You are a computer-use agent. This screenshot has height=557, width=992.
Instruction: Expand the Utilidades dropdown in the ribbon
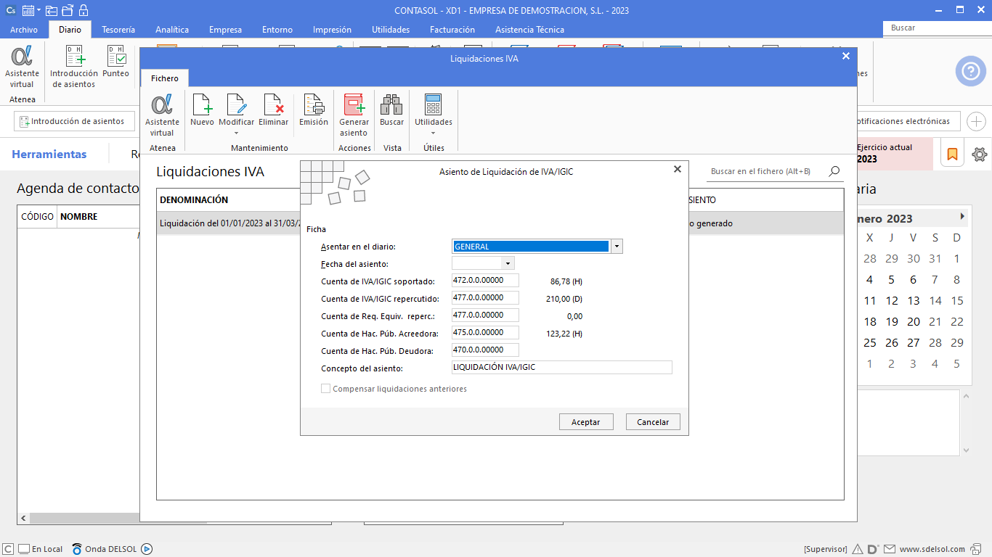[x=434, y=133]
